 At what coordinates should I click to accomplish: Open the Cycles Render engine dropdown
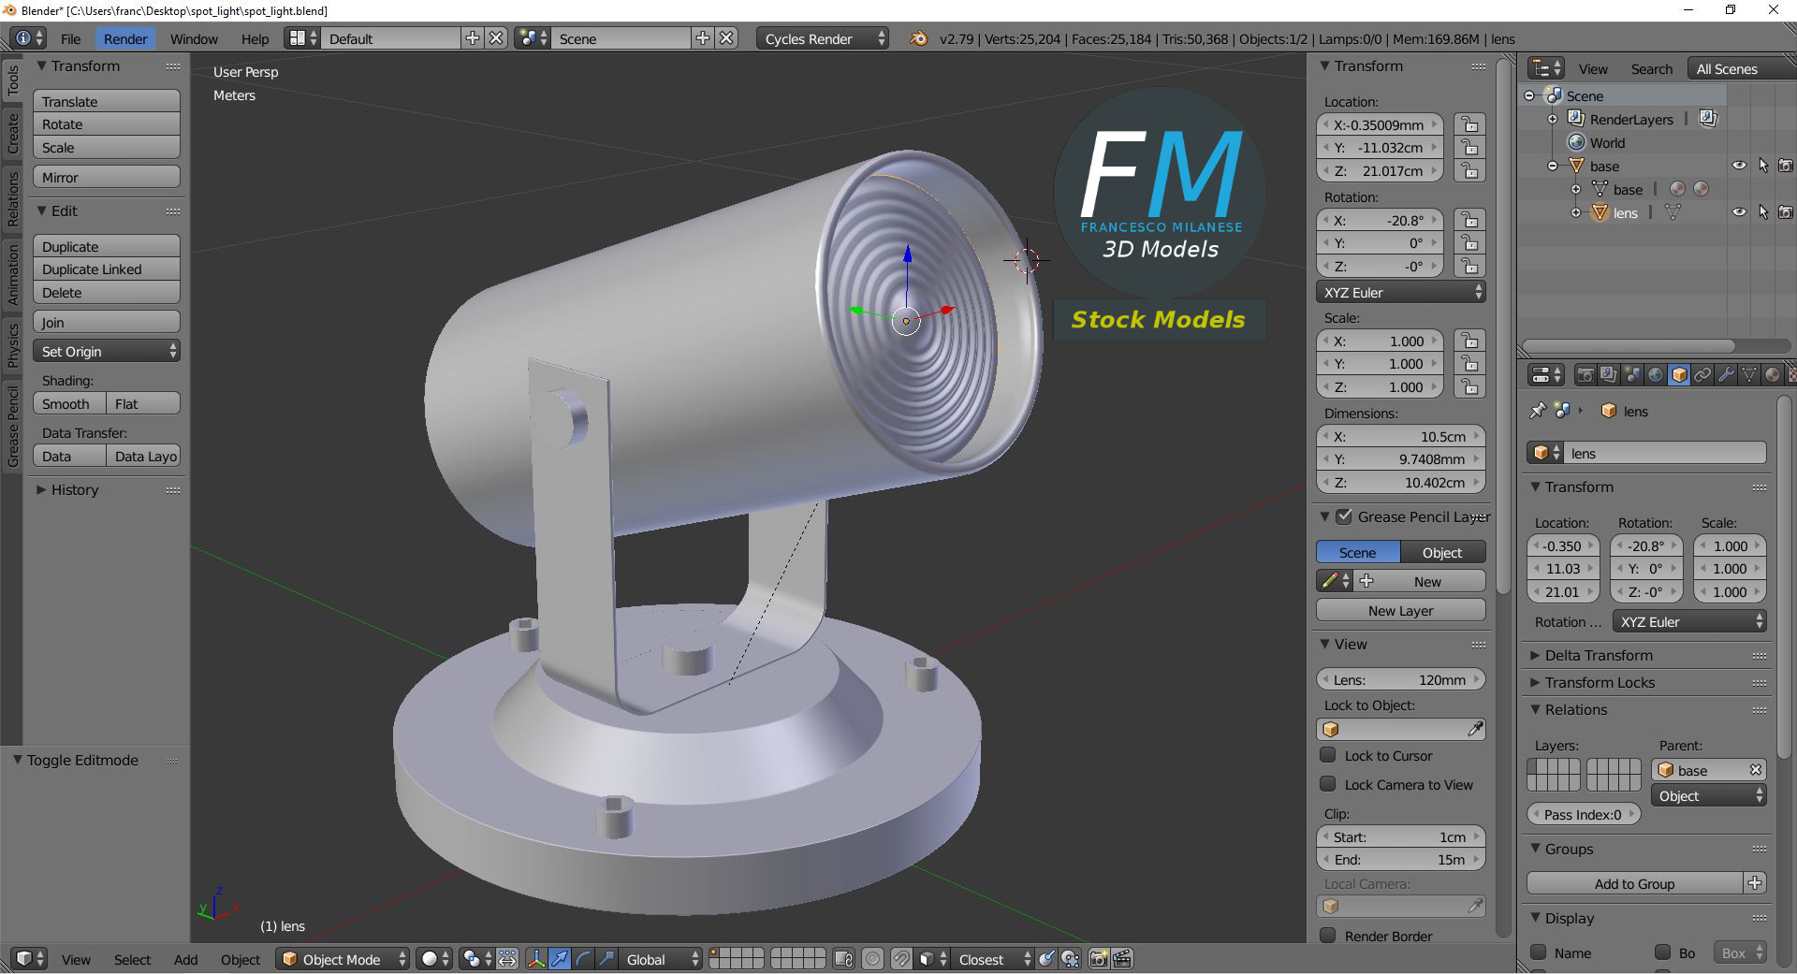pyautogui.click(x=822, y=38)
